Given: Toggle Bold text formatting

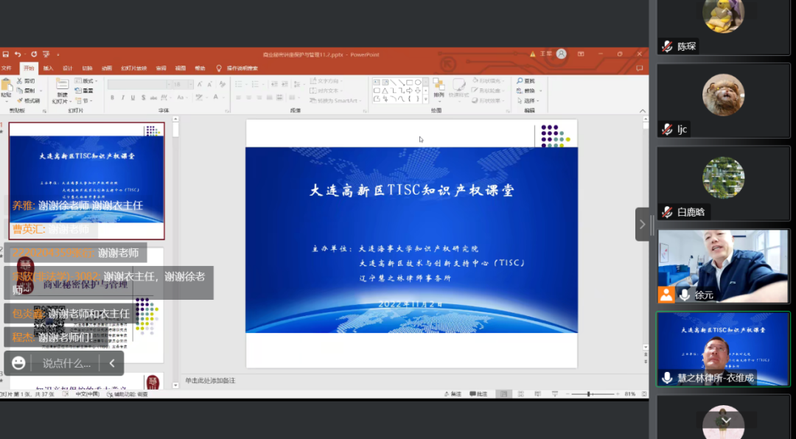Looking at the screenshot, I should coord(111,97).
